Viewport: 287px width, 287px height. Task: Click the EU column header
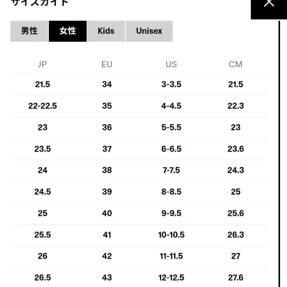[x=107, y=64]
